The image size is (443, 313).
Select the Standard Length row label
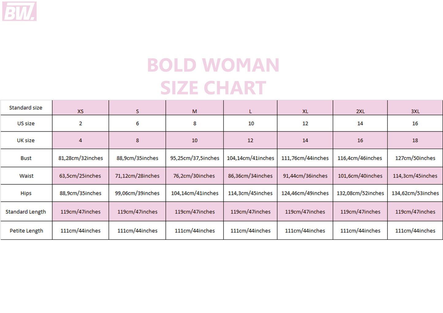pos(26,212)
